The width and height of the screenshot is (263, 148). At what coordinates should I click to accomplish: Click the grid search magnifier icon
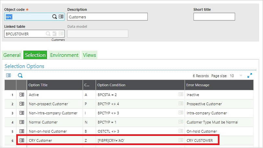click(x=20, y=75)
